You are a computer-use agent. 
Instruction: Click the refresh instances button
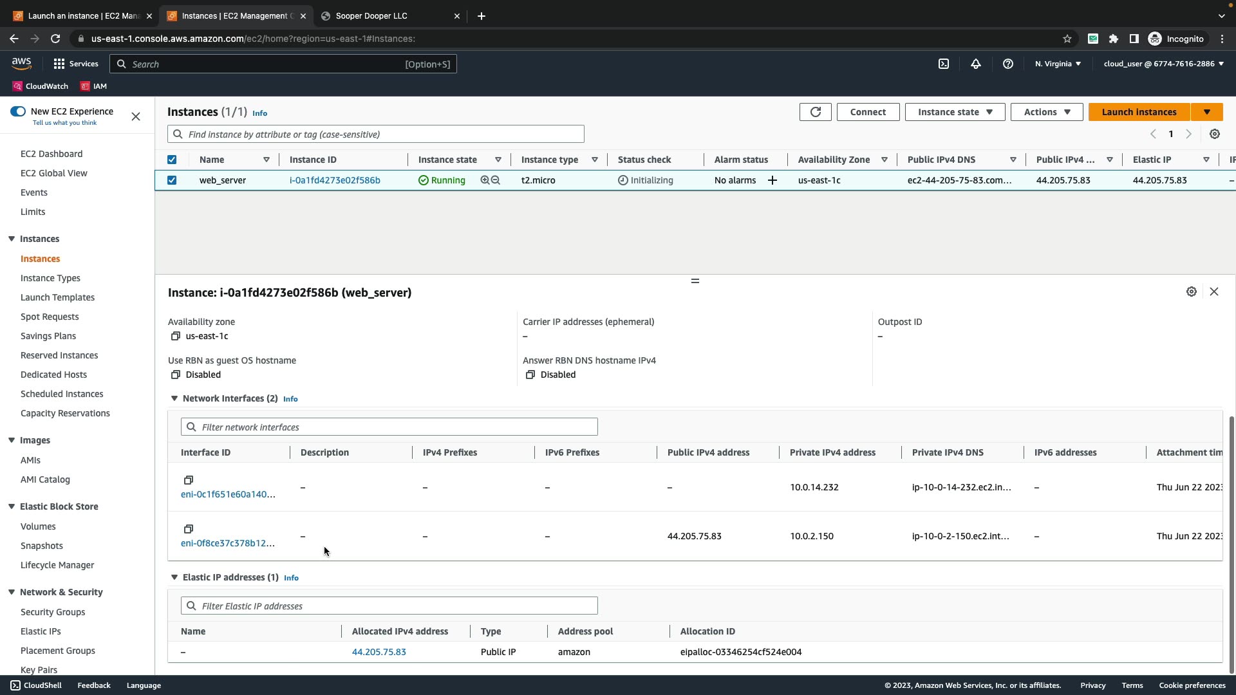(x=815, y=112)
